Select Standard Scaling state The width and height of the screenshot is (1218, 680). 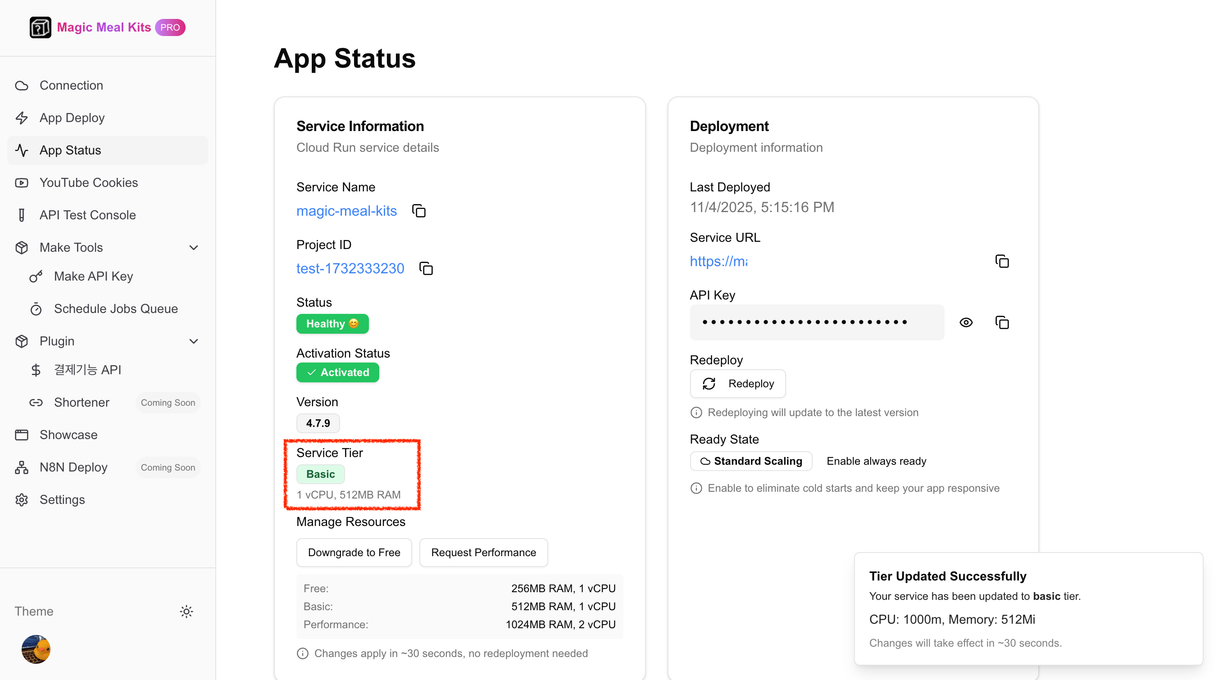751,461
